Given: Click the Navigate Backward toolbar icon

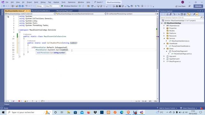Looking at the screenshot, I should (x=4, y=6).
